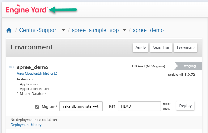The width and height of the screenshot is (208, 133).
Task: Click the drag handle next to spree_demo
Action: pyautogui.click(x=12, y=66)
